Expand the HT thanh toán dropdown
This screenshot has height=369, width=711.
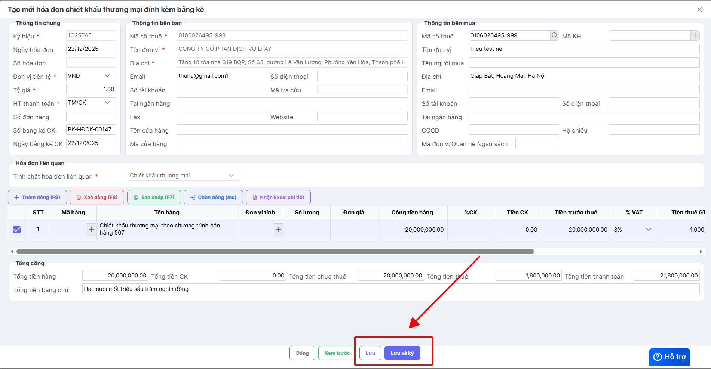(91, 103)
